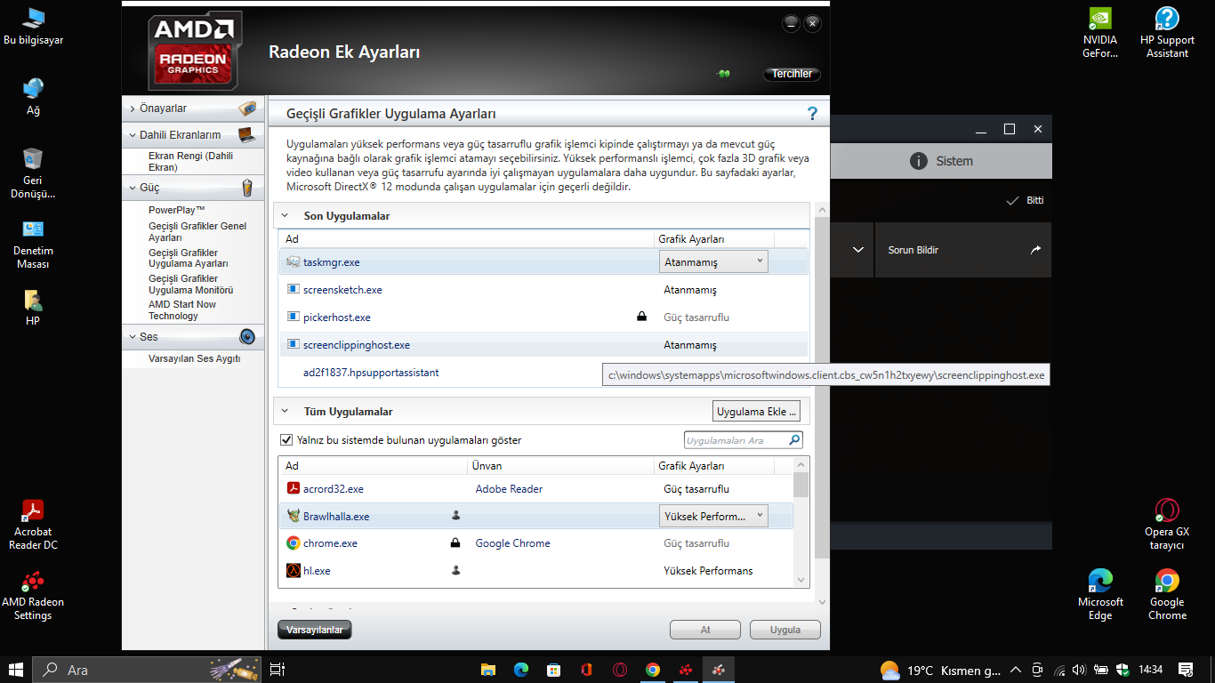Select the Denetim Masası desktop icon

pos(33,245)
